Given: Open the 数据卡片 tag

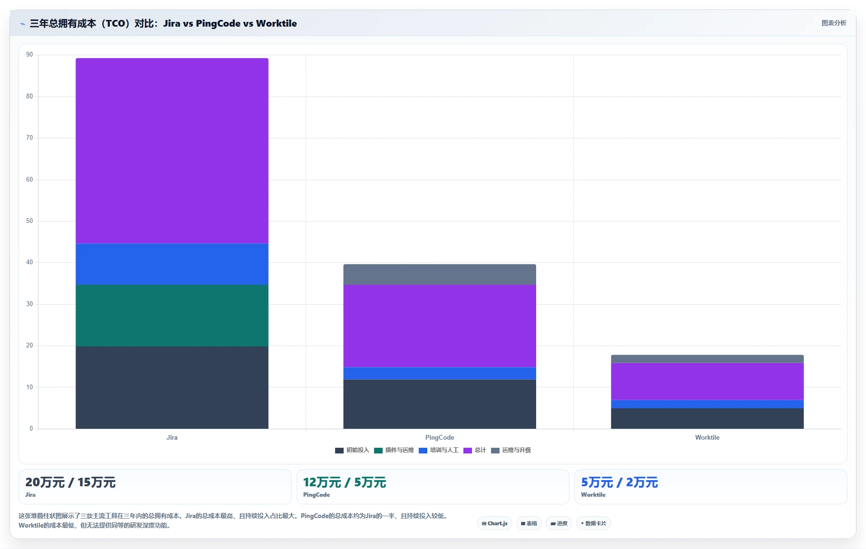Looking at the screenshot, I should [594, 523].
